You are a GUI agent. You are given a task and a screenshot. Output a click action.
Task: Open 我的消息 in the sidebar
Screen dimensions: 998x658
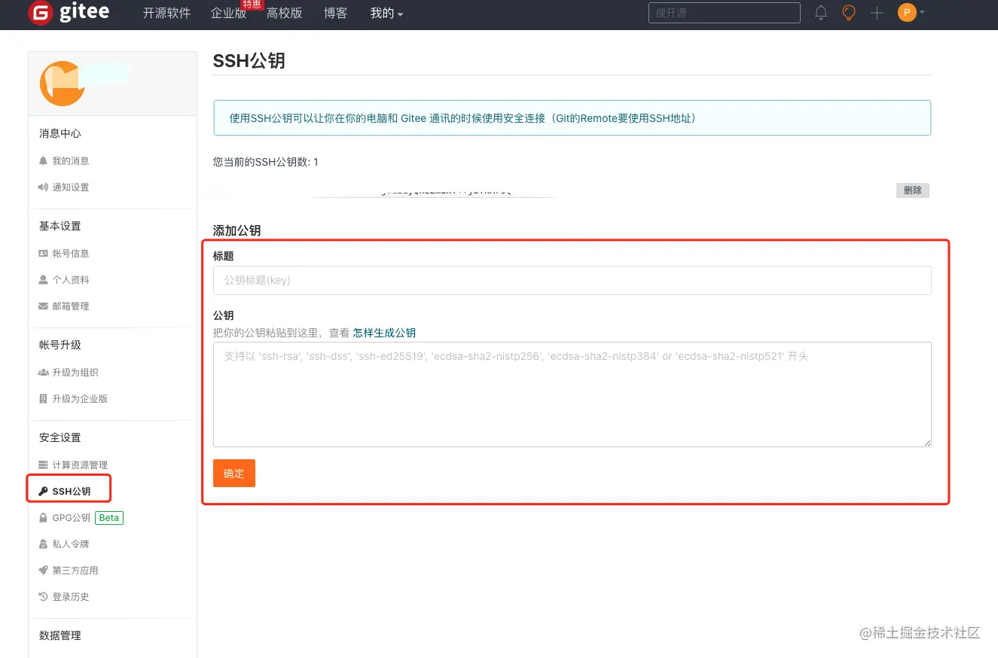pos(70,161)
